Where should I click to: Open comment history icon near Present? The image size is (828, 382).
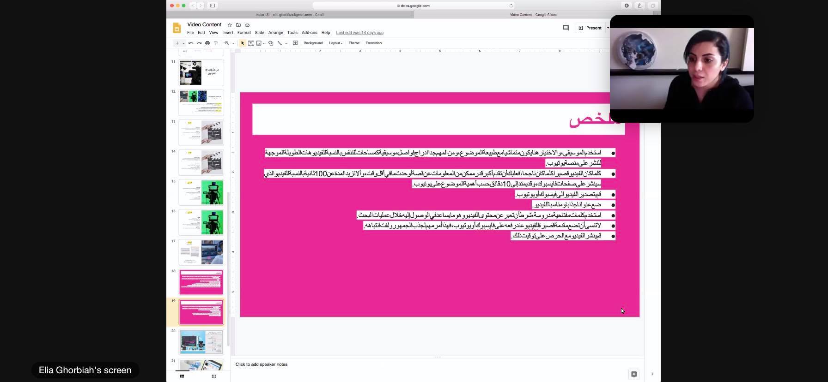(566, 28)
